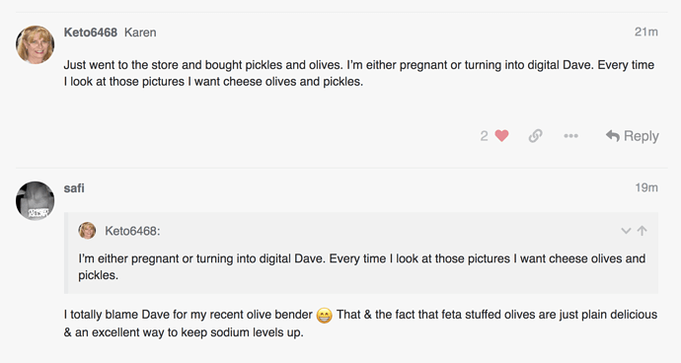Like Karen's post with the heart icon
Viewport: 681px width, 363px height.
(x=501, y=136)
